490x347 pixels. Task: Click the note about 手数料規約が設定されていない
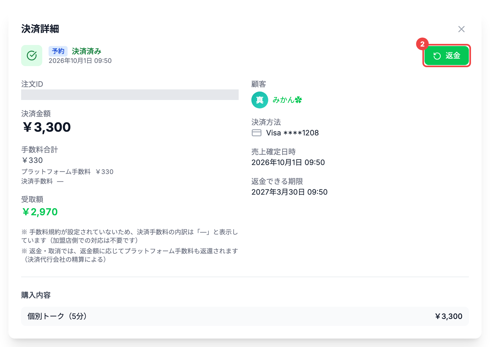[130, 236]
